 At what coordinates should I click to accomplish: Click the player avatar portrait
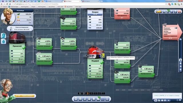(x=8, y=17)
